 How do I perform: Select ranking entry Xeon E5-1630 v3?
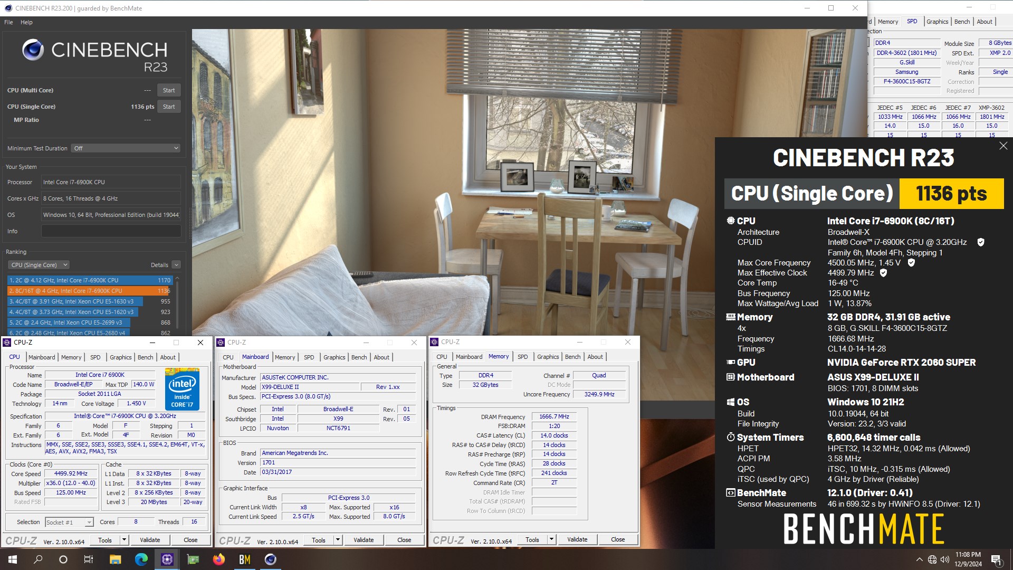tap(90, 301)
